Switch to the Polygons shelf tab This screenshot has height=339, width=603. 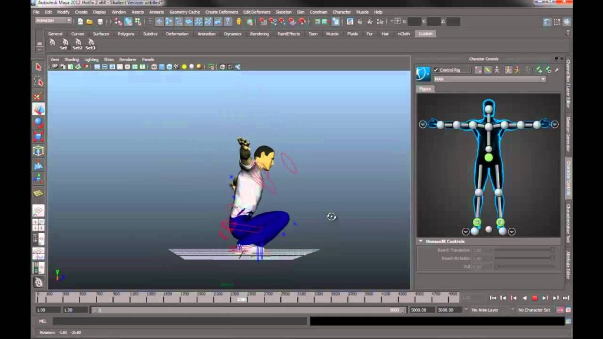[x=126, y=34]
